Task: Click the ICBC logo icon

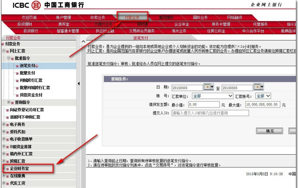Action: click(x=36, y=5)
